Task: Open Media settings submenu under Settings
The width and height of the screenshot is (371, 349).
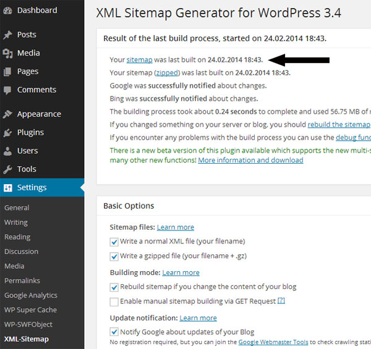Action: pos(14,266)
